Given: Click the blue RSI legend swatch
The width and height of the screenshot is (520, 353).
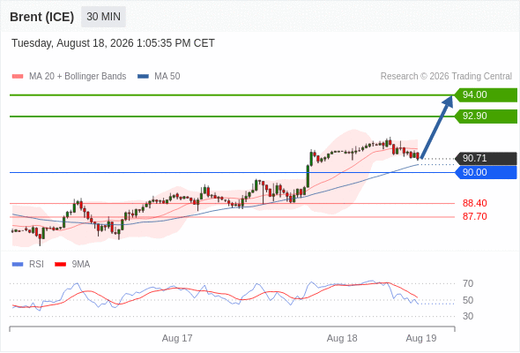Looking at the screenshot, I should coord(18,265).
